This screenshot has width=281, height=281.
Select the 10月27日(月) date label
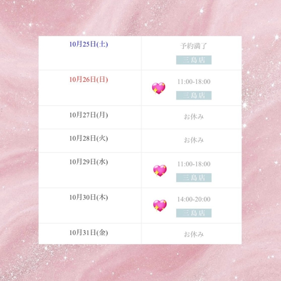89,115
